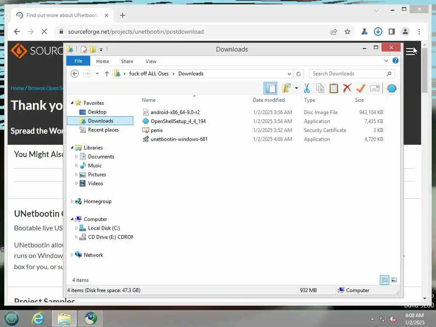The image size is (436, 327).
Task: Sort by the Size column header
Action: coord(359,100)
